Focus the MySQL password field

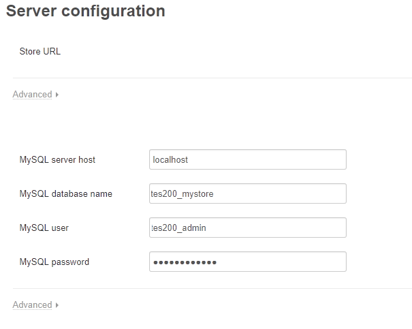[248, 262]
